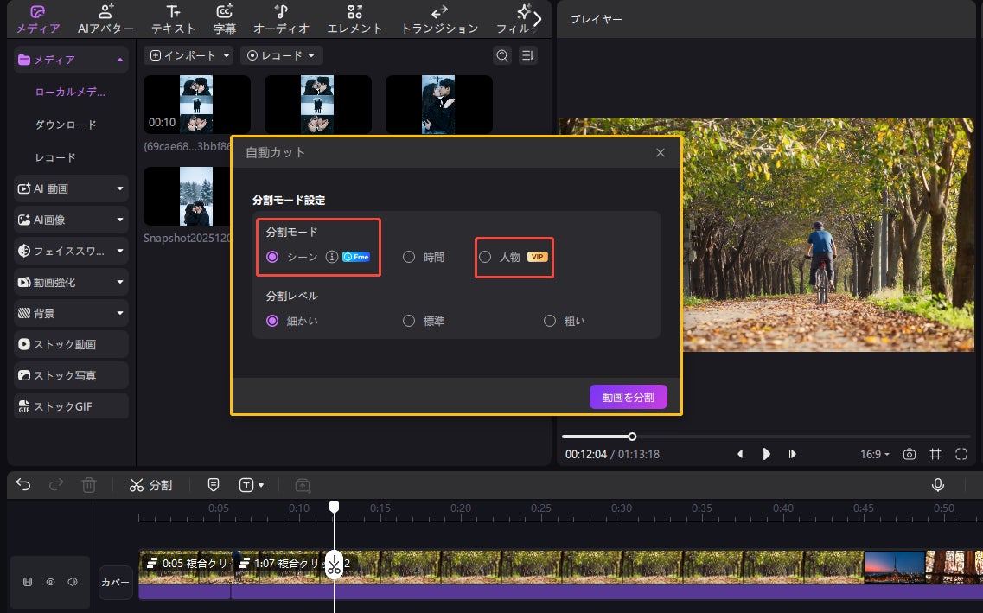
Task: Click the snapshot camera icon in player
Action: click(909, 454)
